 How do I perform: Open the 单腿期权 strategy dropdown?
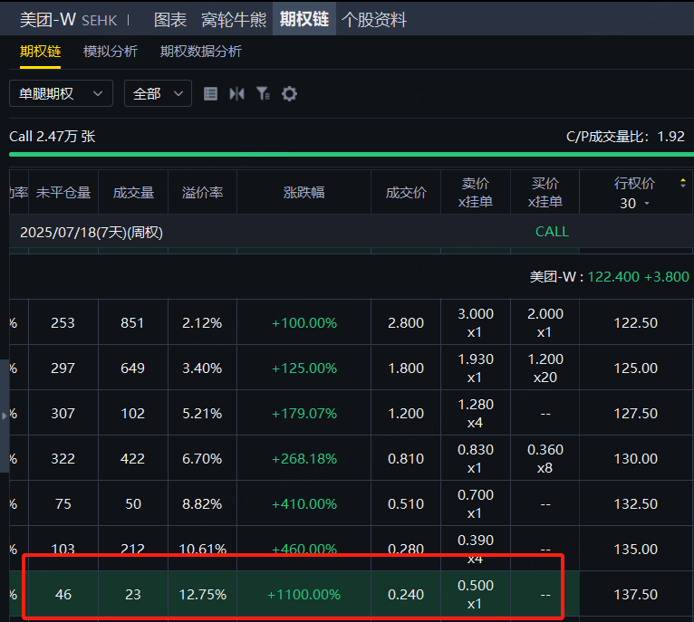61,93
